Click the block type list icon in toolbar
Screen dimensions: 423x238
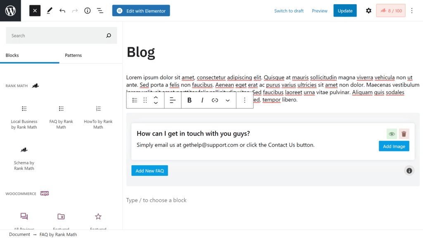[x=135, y=100]
